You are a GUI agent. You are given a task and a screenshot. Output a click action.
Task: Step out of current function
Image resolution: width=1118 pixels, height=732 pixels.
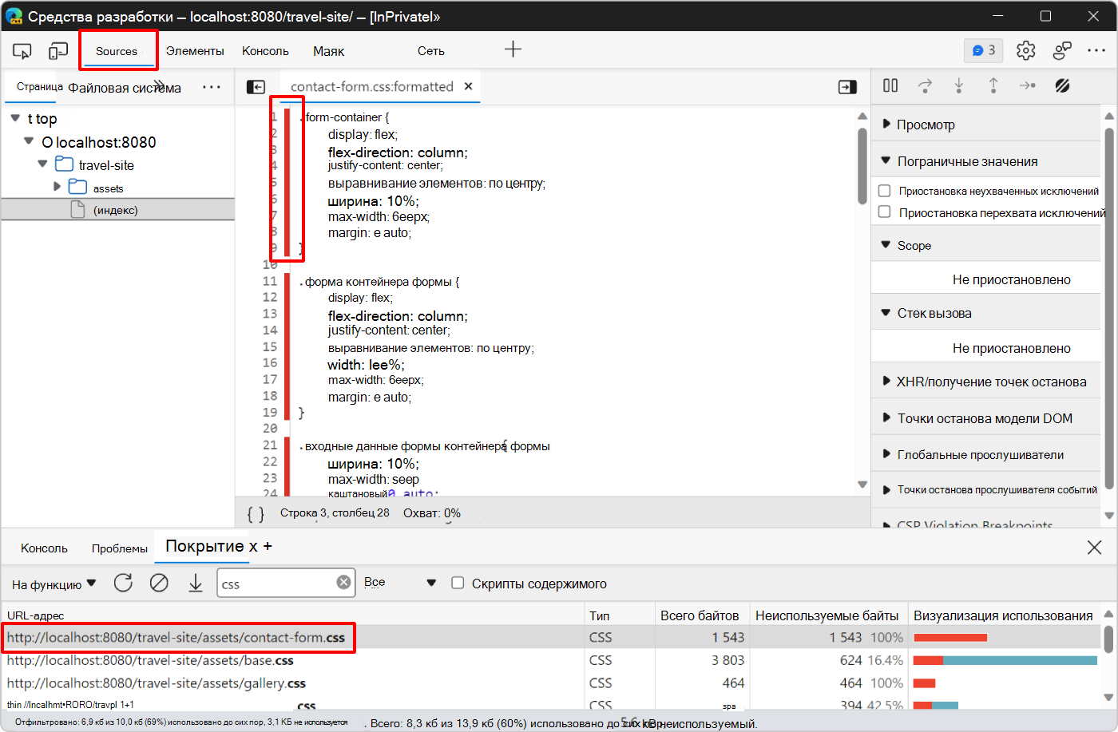coord(993,85)
